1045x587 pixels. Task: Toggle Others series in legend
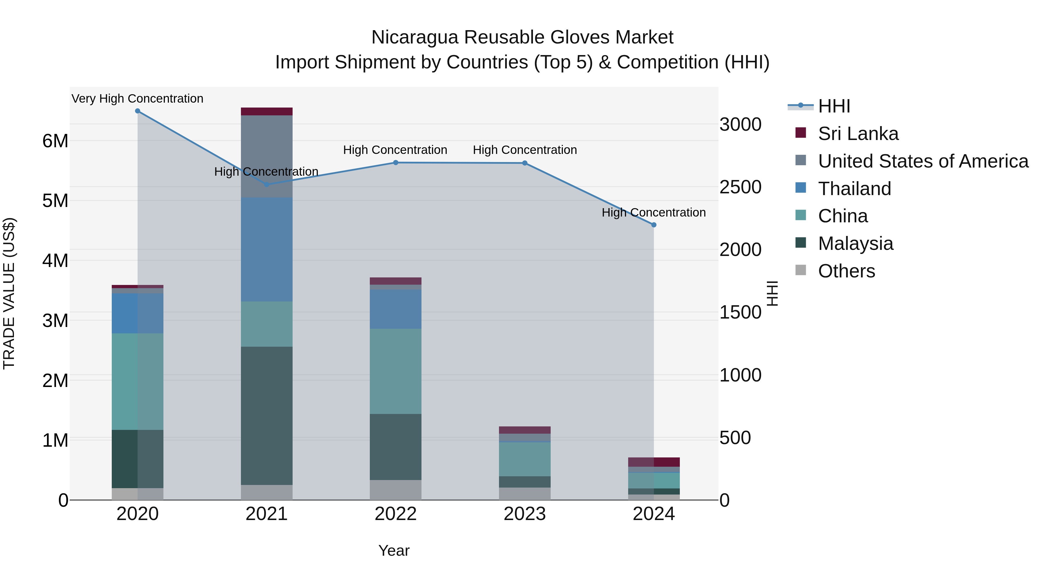835,271
